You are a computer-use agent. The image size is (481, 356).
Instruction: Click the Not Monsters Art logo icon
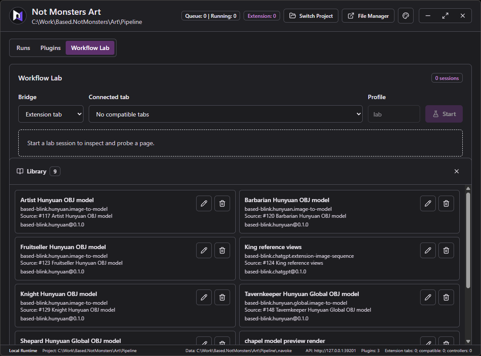18,16
